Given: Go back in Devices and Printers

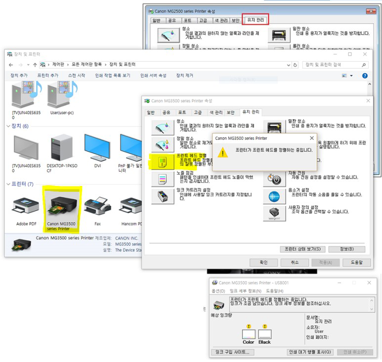Looking at the screenshot, I should click(x=11, y=65).
